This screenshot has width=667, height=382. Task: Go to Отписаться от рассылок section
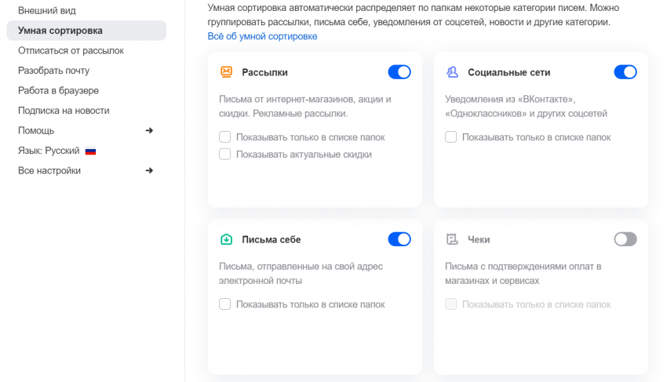[71, 51]
